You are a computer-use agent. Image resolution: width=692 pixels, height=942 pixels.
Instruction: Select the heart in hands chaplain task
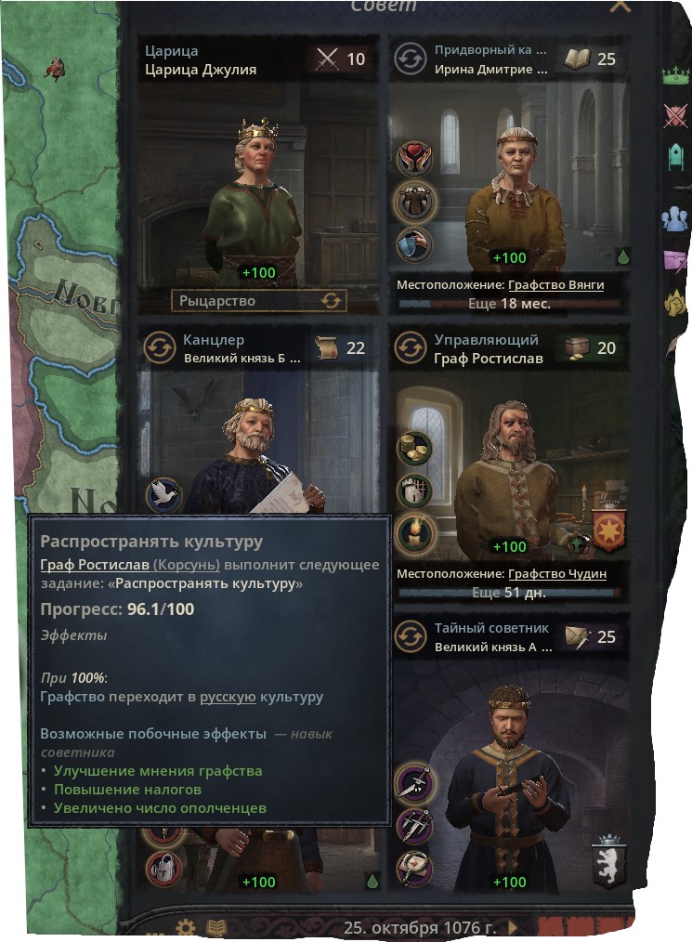click(414, 158)
